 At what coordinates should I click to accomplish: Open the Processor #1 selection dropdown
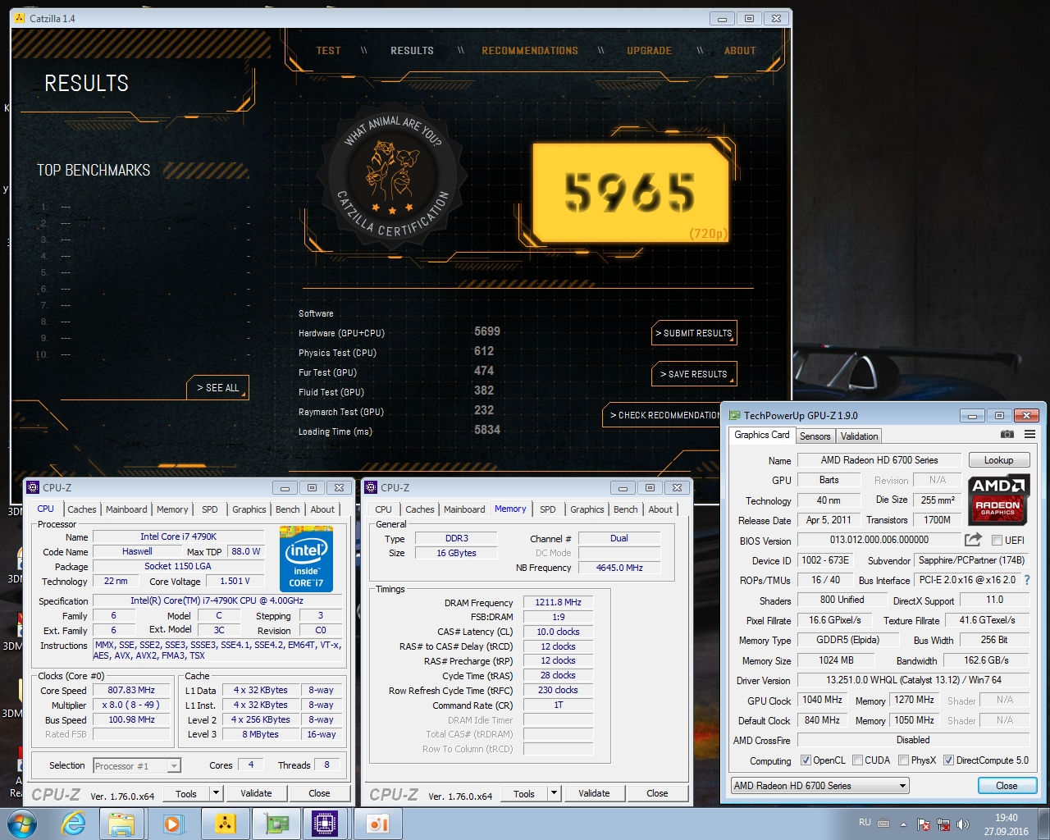coord(136,765)
